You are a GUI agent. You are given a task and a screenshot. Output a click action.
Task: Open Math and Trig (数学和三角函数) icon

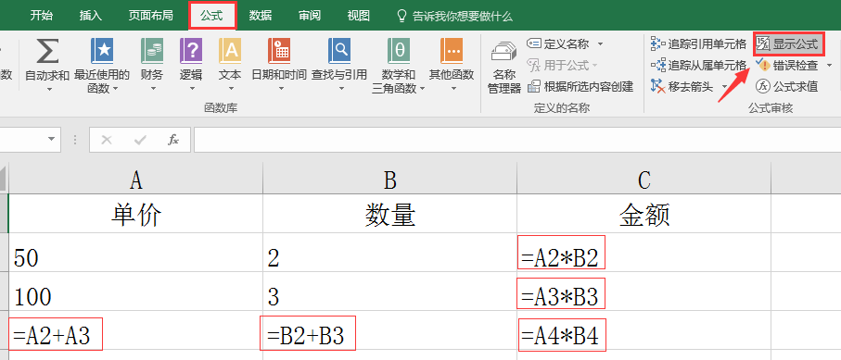(399, 52)
